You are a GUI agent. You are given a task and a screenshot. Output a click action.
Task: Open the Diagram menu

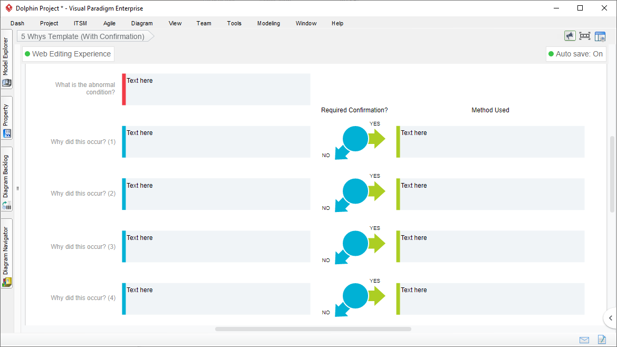(142, 23)
